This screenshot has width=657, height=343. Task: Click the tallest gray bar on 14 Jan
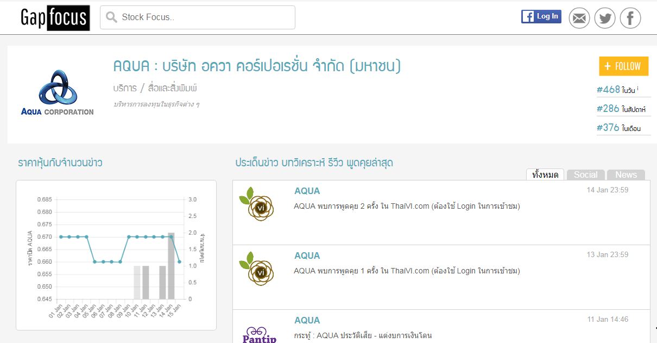tap(171, 266)
